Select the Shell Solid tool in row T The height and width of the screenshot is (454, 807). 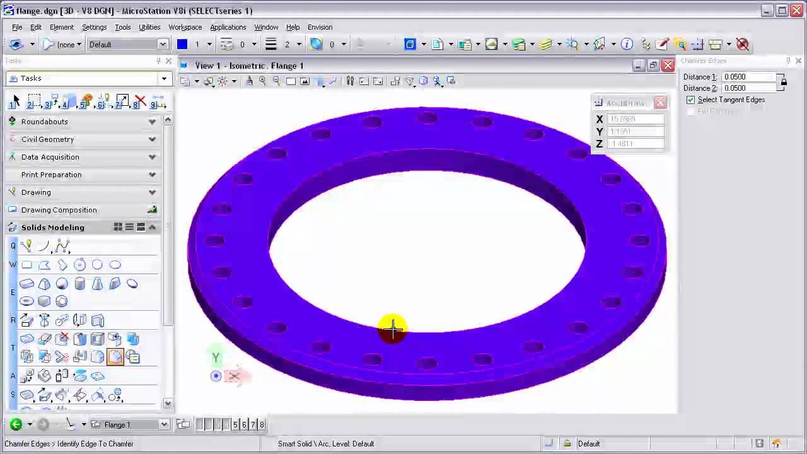97,339
